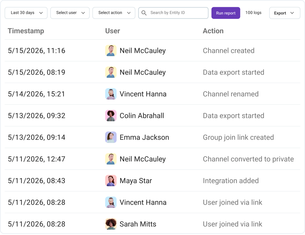Select the Channel converted to private action

[x=248, y=159]
